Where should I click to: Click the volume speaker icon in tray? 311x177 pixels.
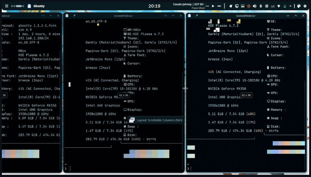pos(255,6)
